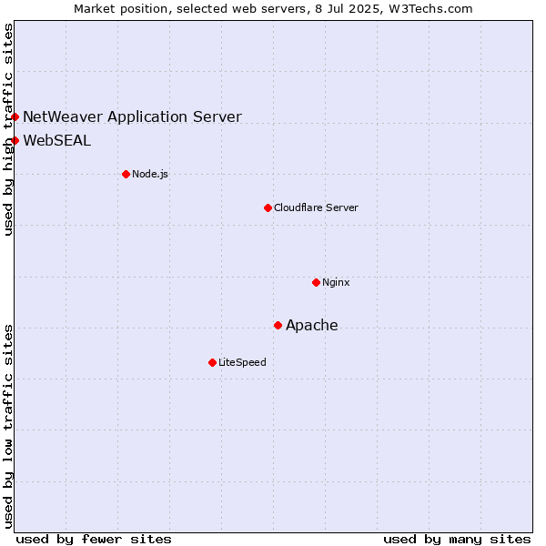The image size is (546, 546).
Task: Select the 'Cloudflare Server' label text
Action: point(316,207)
